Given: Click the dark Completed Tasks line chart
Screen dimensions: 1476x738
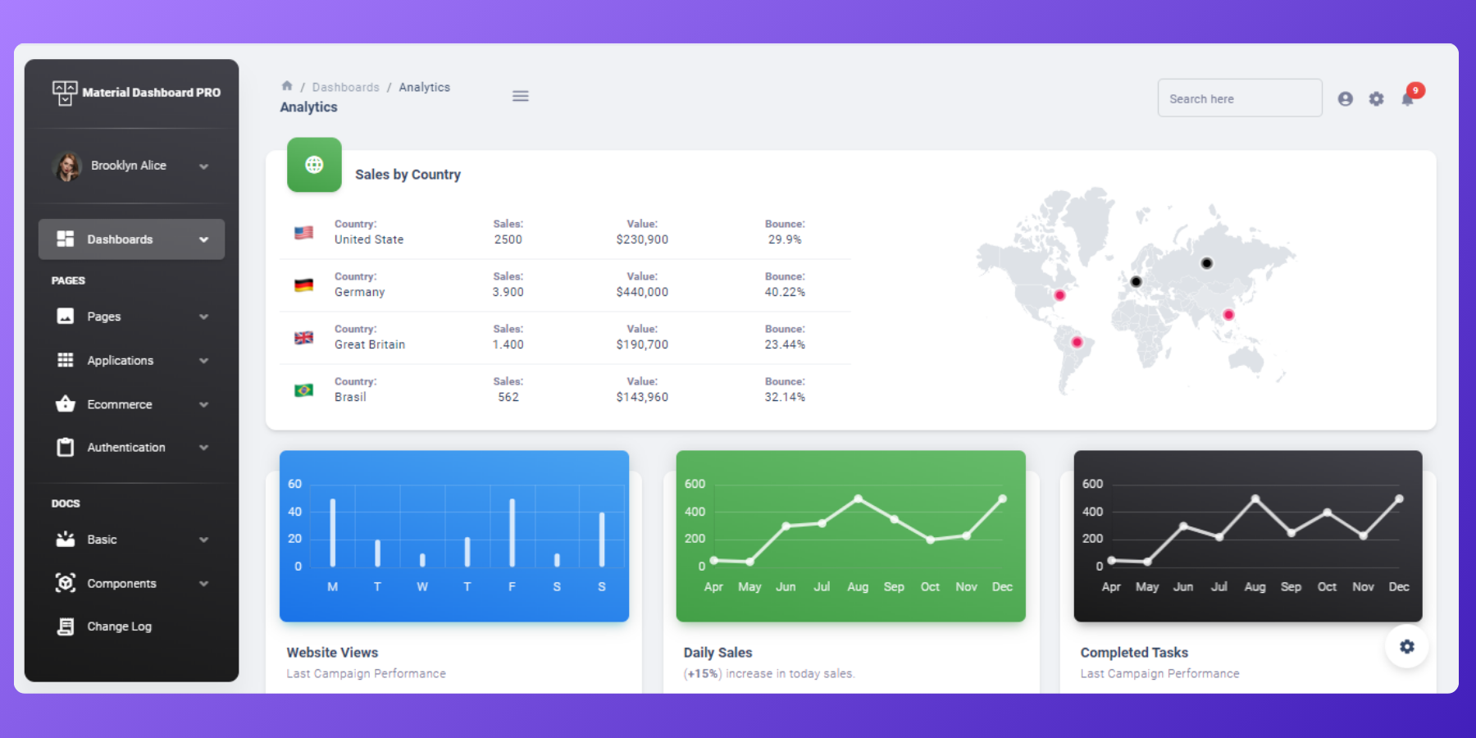Looking at the screenshot, I should click(1248, 536).
